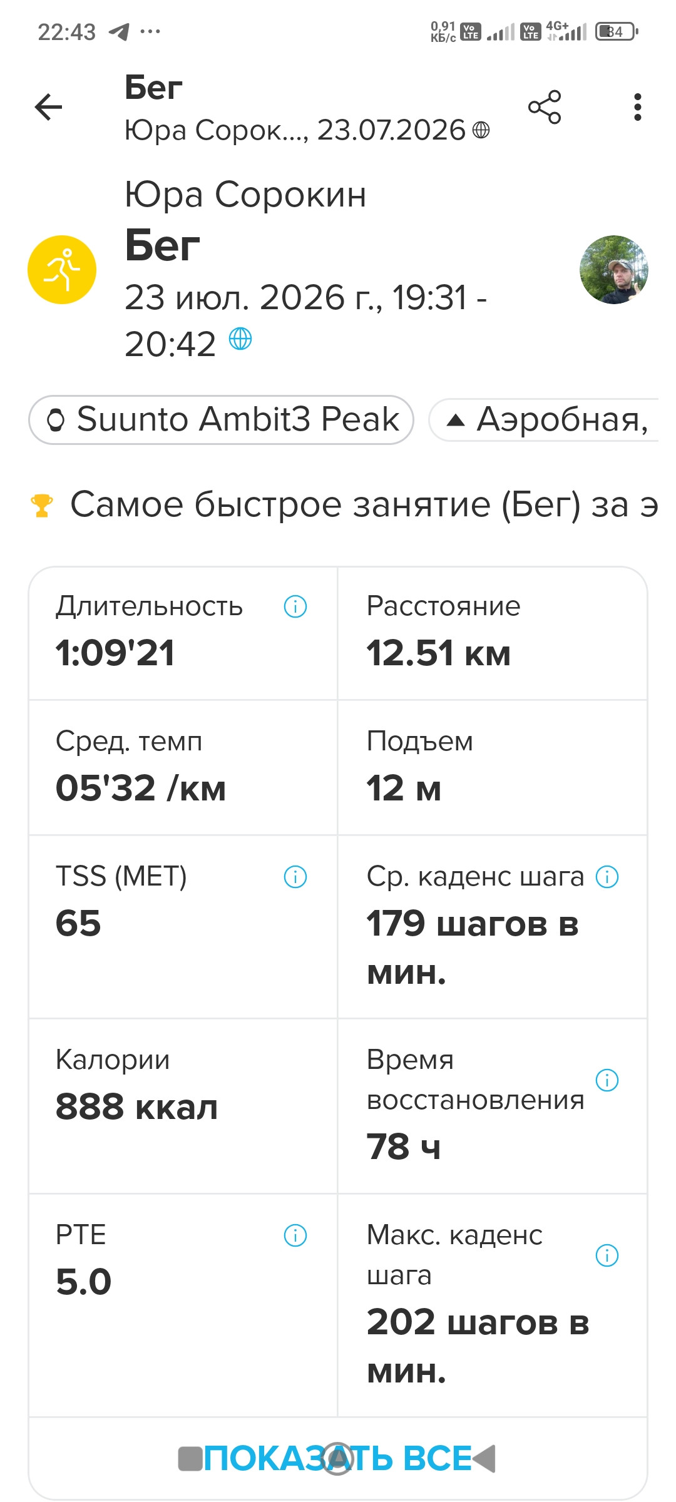Show info for Время восстановления
676x1502 pixels.
click(x=607, y=1080)
